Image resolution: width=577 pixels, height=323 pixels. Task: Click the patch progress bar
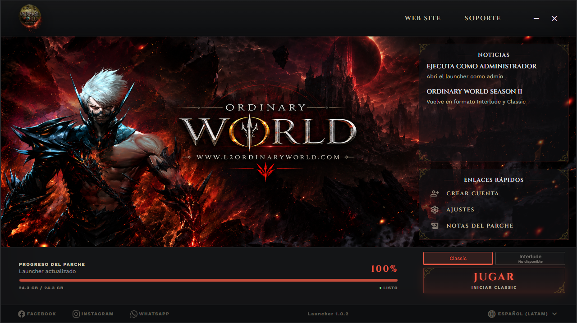[x=208, y=280]
